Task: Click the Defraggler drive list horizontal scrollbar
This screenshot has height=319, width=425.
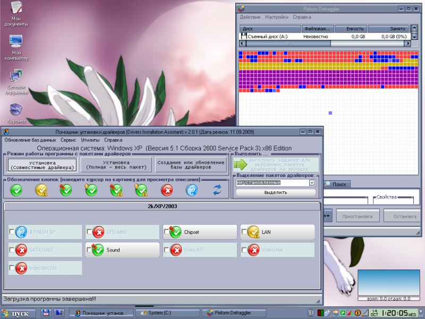Action: point(324,43)
